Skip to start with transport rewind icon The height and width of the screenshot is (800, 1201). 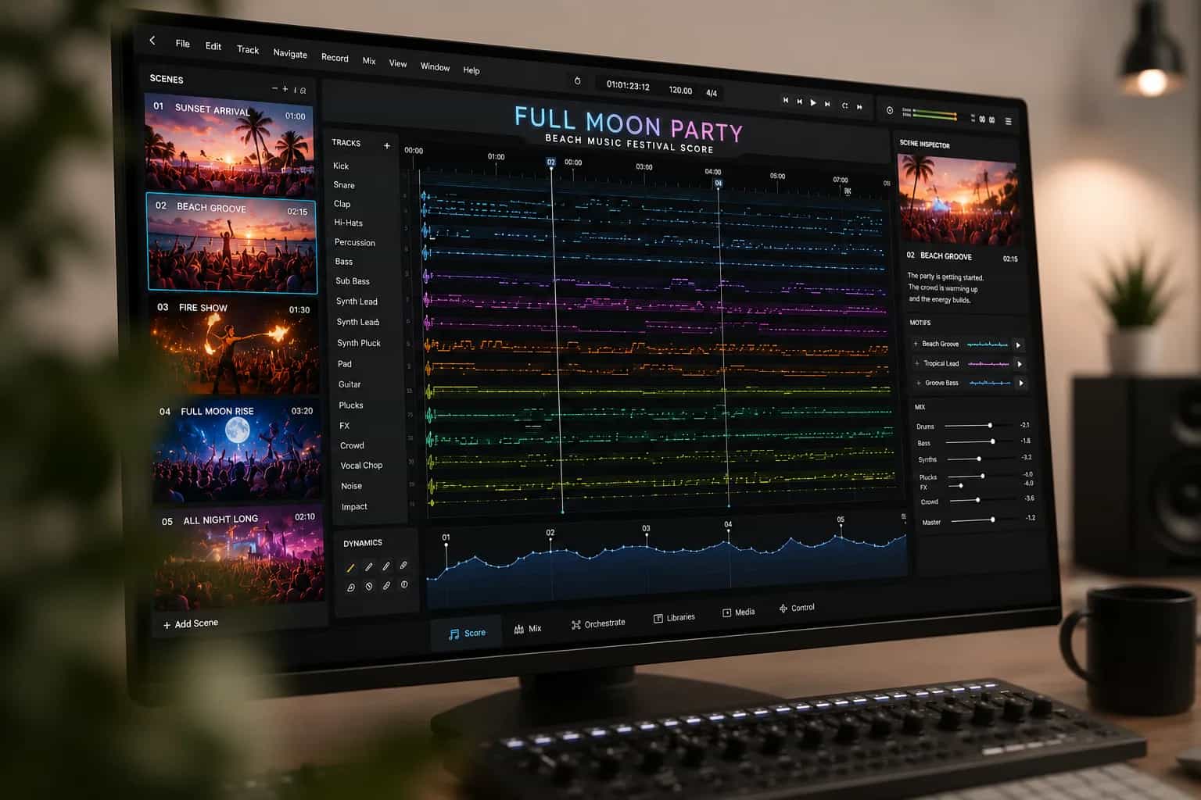tap(786, 100)
